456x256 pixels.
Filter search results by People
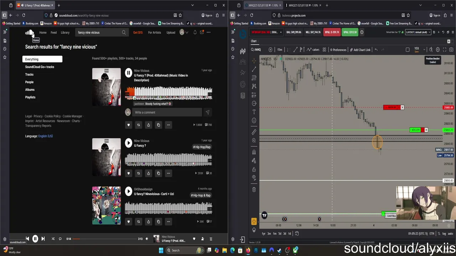point(29,82)
